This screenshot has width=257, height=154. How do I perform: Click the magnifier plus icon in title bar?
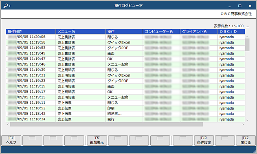7,6
